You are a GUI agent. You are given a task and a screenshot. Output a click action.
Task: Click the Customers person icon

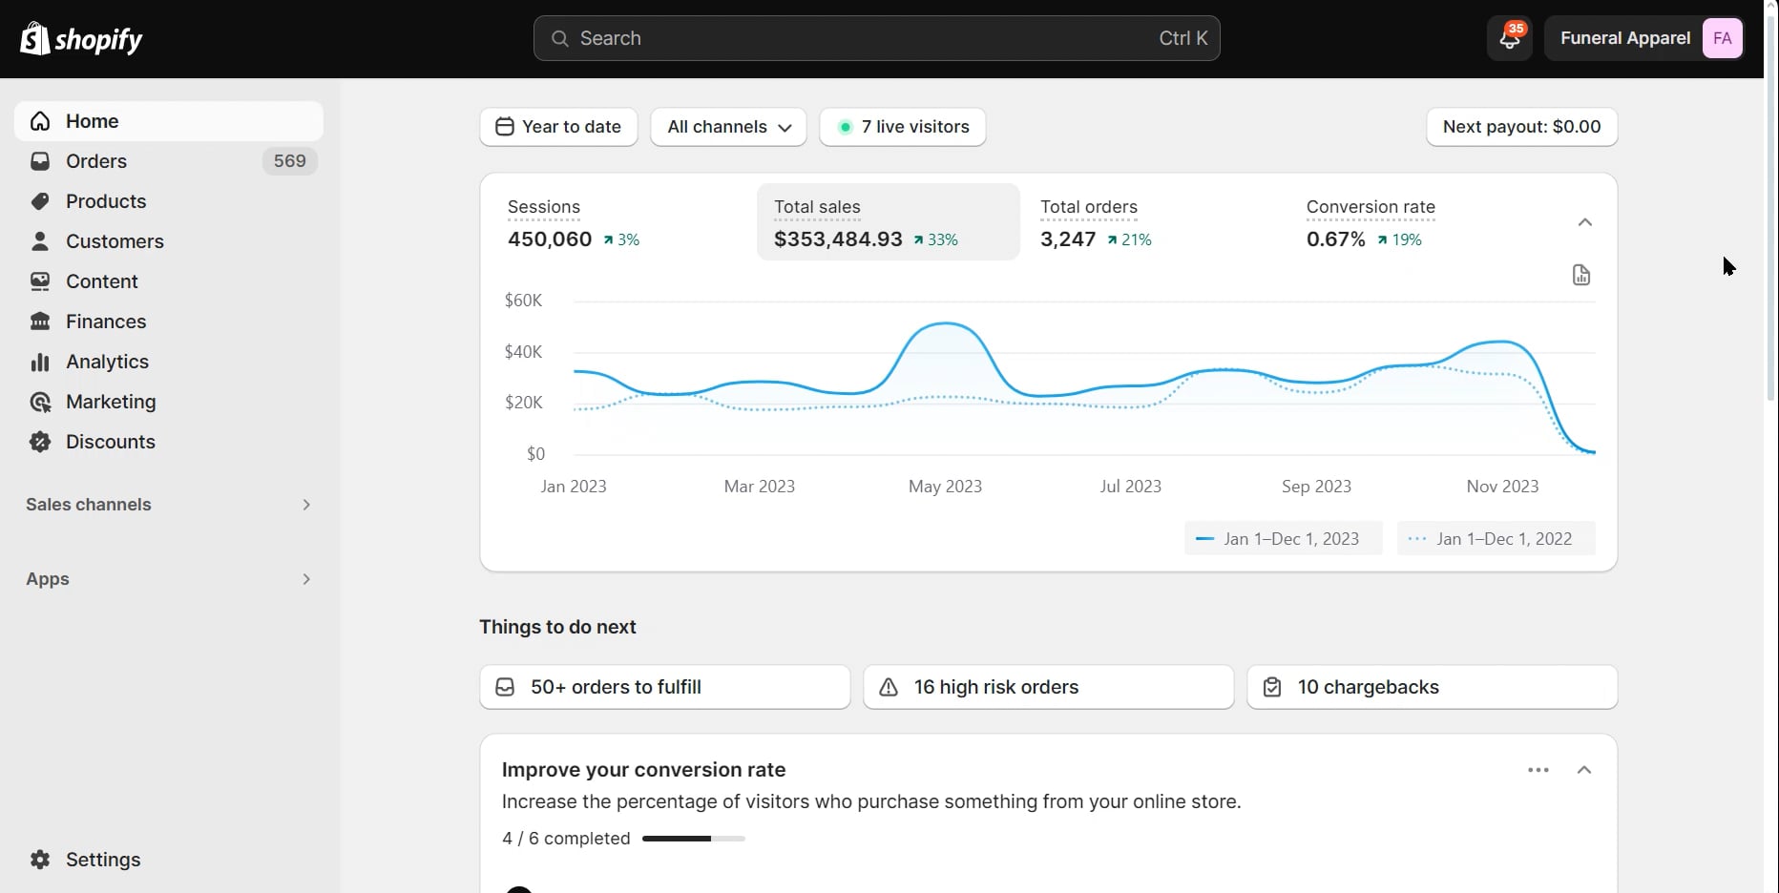[40, 241]
